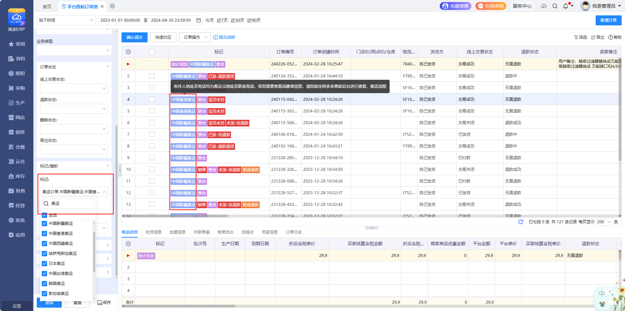Open the 经营 sidebar section
This screenshot has width=625, height=311.
[17, 206]
